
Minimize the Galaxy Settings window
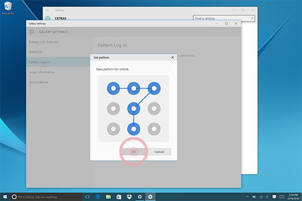tap(216, 24)
